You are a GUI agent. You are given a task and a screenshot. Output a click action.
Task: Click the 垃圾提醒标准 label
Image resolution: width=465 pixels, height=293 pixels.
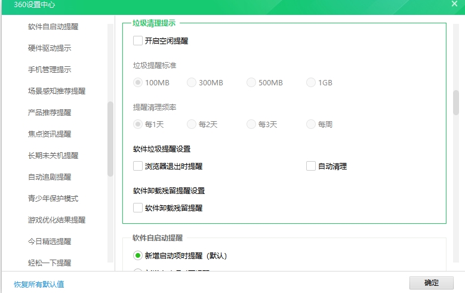pyautogui.click(x=155, y=65)
